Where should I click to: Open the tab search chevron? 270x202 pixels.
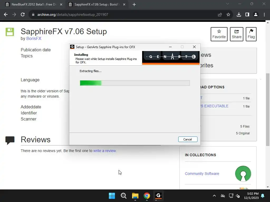(x=228, y=4)
